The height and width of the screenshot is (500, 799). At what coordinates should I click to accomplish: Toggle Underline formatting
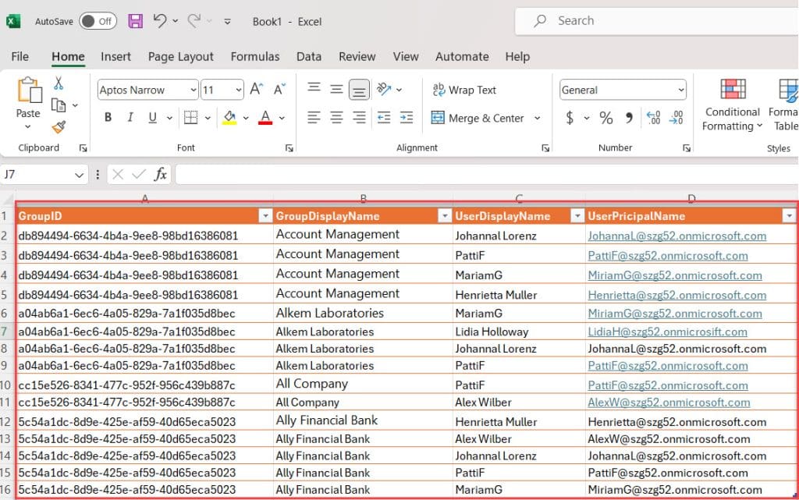click(x=152, y=117)
